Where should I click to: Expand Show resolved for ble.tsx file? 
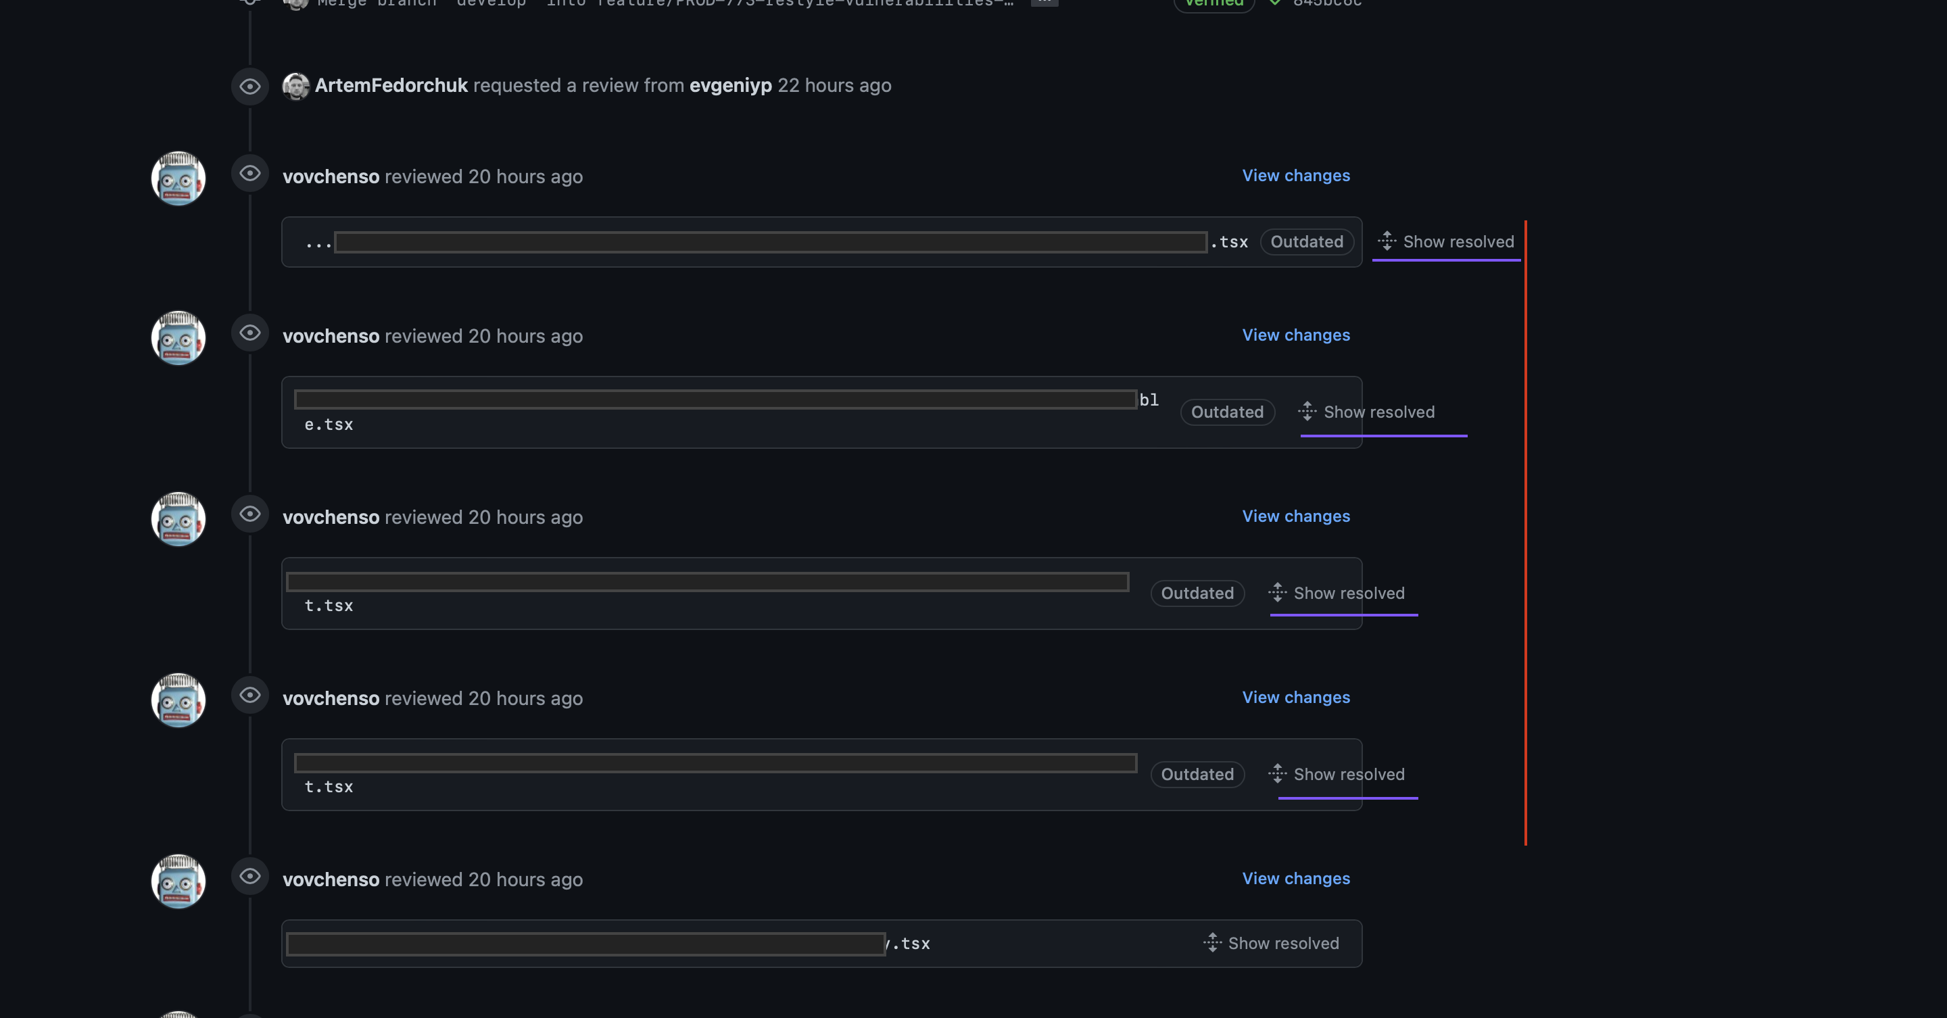[x=1366, y=412]
